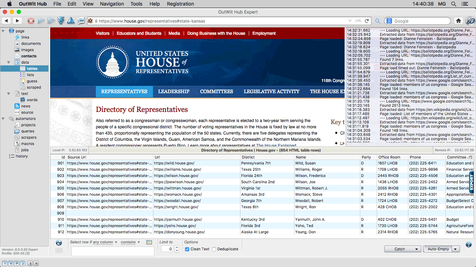Viewport: 476px width, 267px height.
Task: Select the news view in sidebar
Action: tap(26, 106)
